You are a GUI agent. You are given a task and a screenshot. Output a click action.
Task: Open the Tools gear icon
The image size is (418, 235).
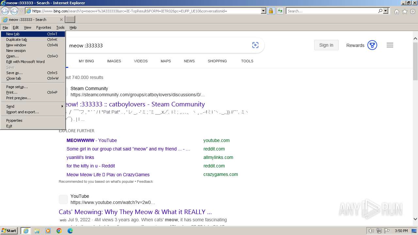[413, 11]
